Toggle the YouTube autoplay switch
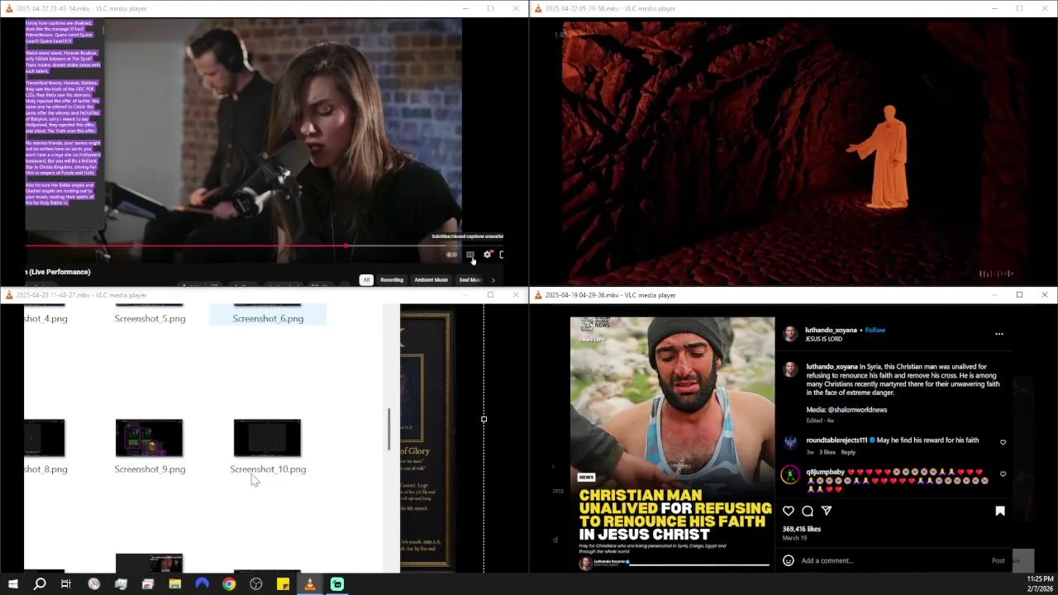Viewport: 1058px width, 595px height. [451, 255]
